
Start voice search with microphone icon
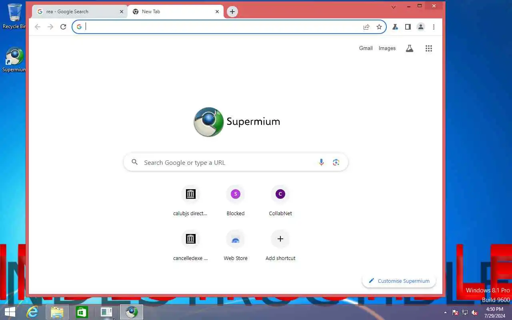[321, 162]
